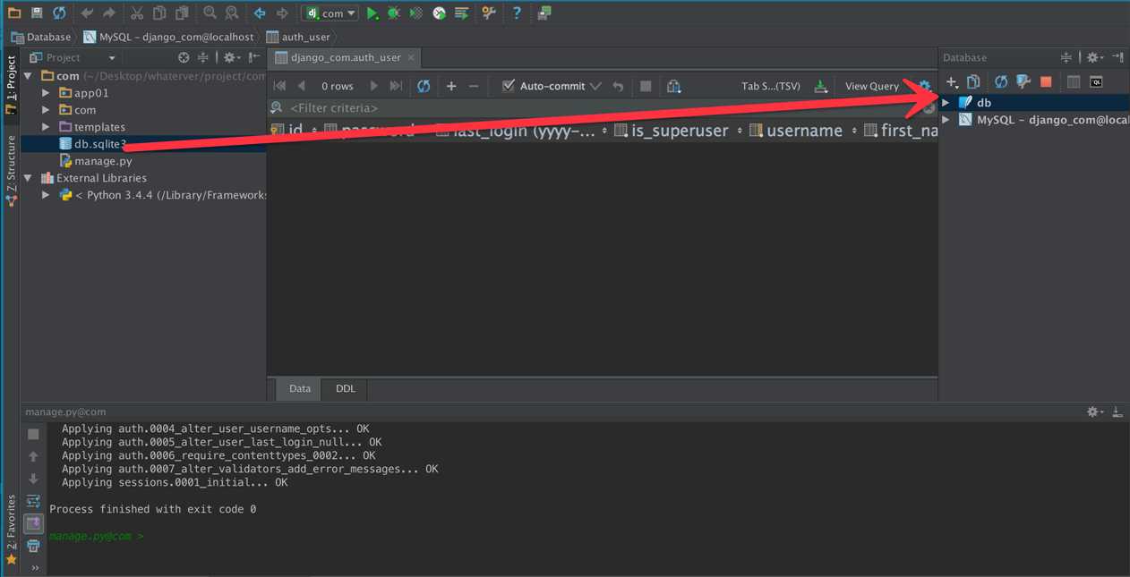Open console icon in Database panel toolbar
This screenshot has height=577, width=1130.
(1096, 82)
